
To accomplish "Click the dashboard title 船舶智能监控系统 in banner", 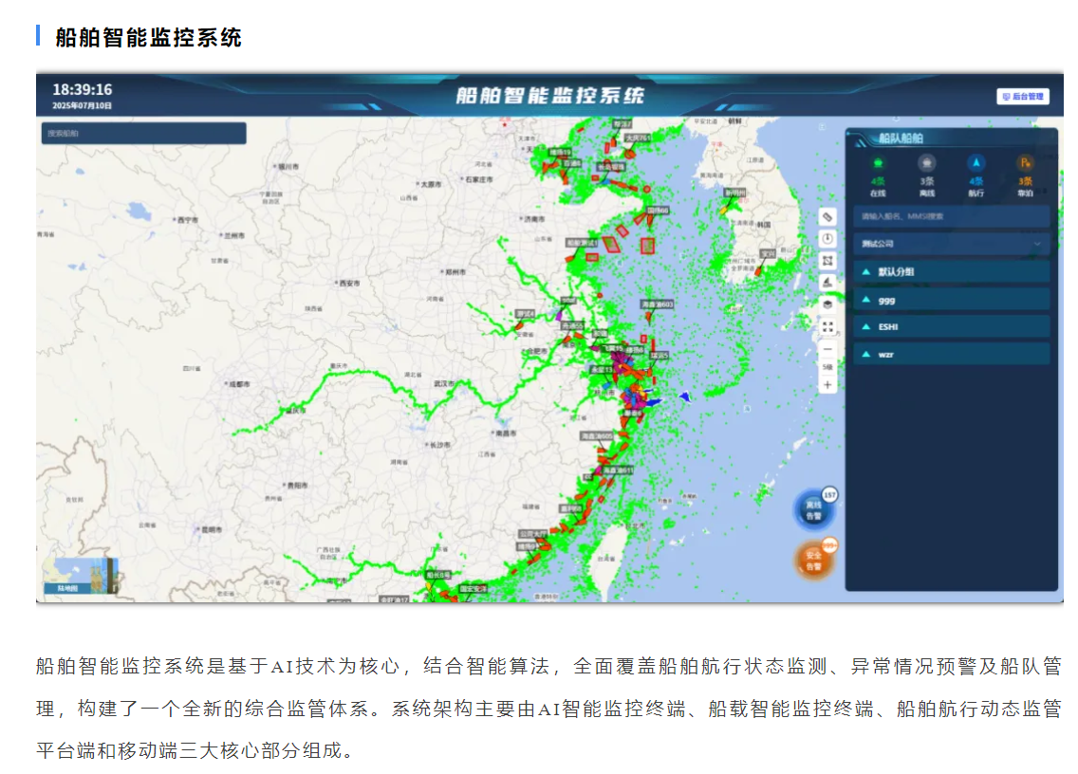I will [x=550, y=96].
